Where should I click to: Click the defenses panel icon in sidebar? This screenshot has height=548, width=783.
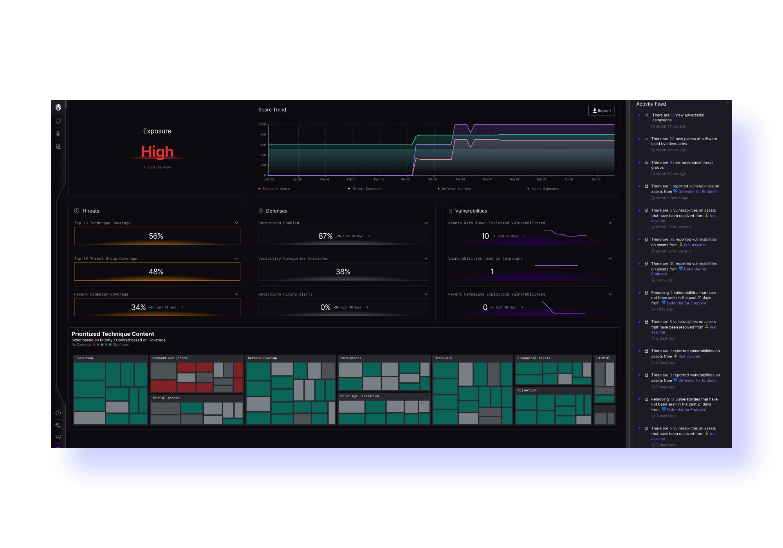coord(58,134)
